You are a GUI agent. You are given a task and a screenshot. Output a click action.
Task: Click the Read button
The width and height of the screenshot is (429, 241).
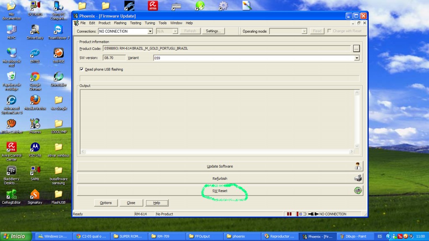(x=317, y=31)
